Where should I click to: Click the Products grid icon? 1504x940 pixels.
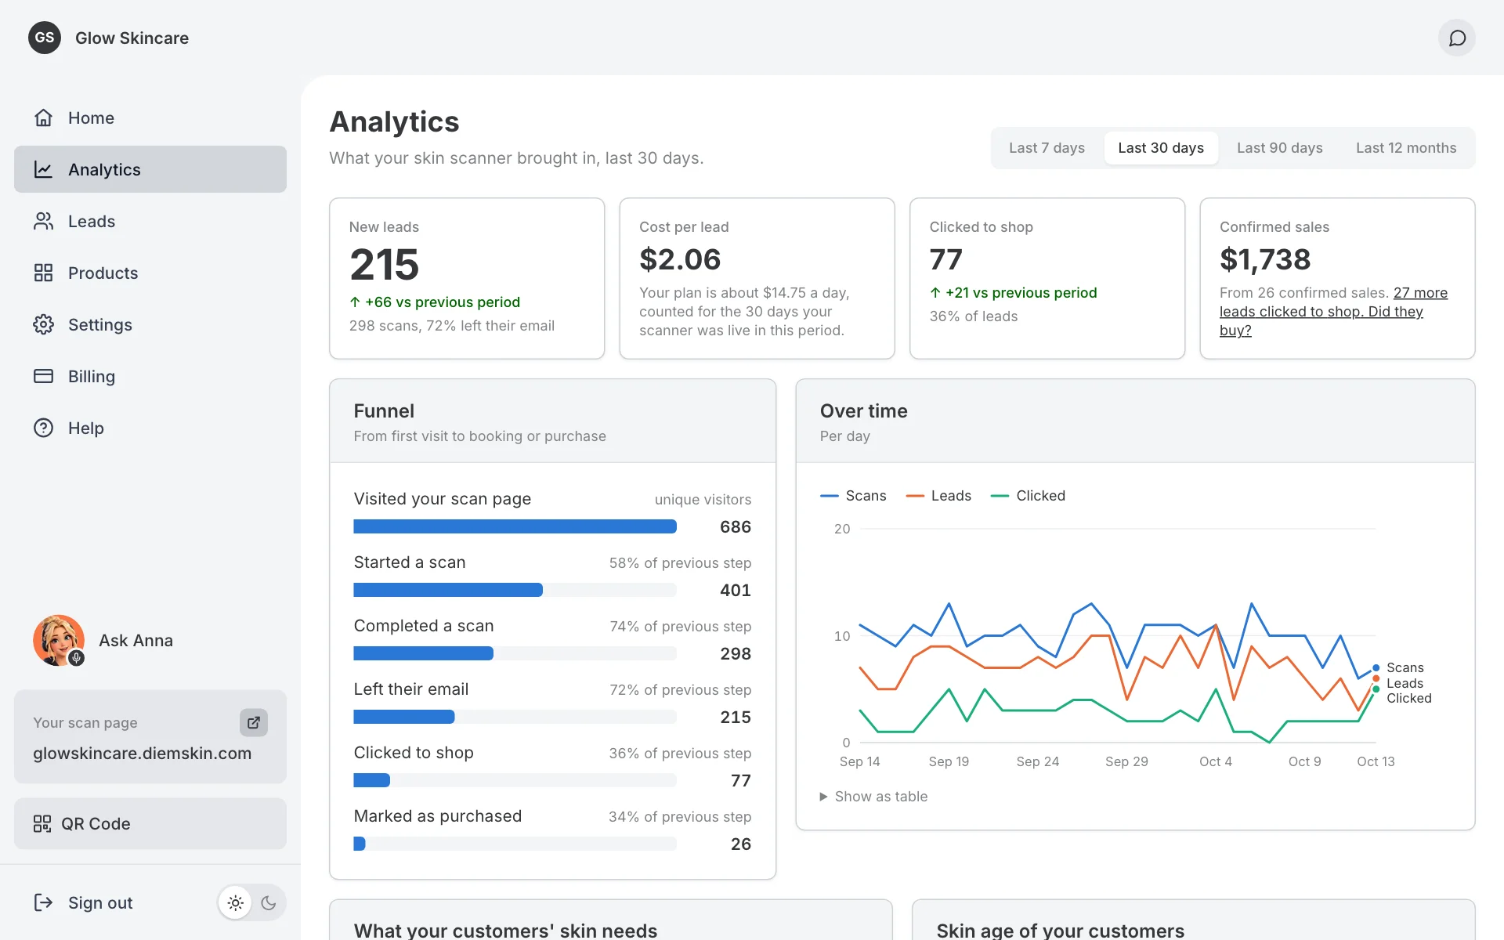(43, 273)
